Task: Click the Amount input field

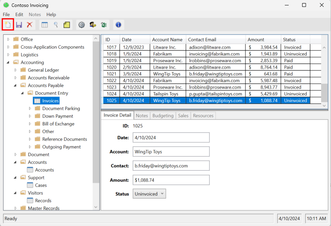Action: pyautogui.click(x=171, y=180)
